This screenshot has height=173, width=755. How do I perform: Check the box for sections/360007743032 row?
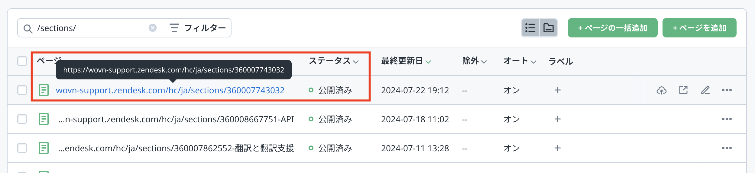22,90
